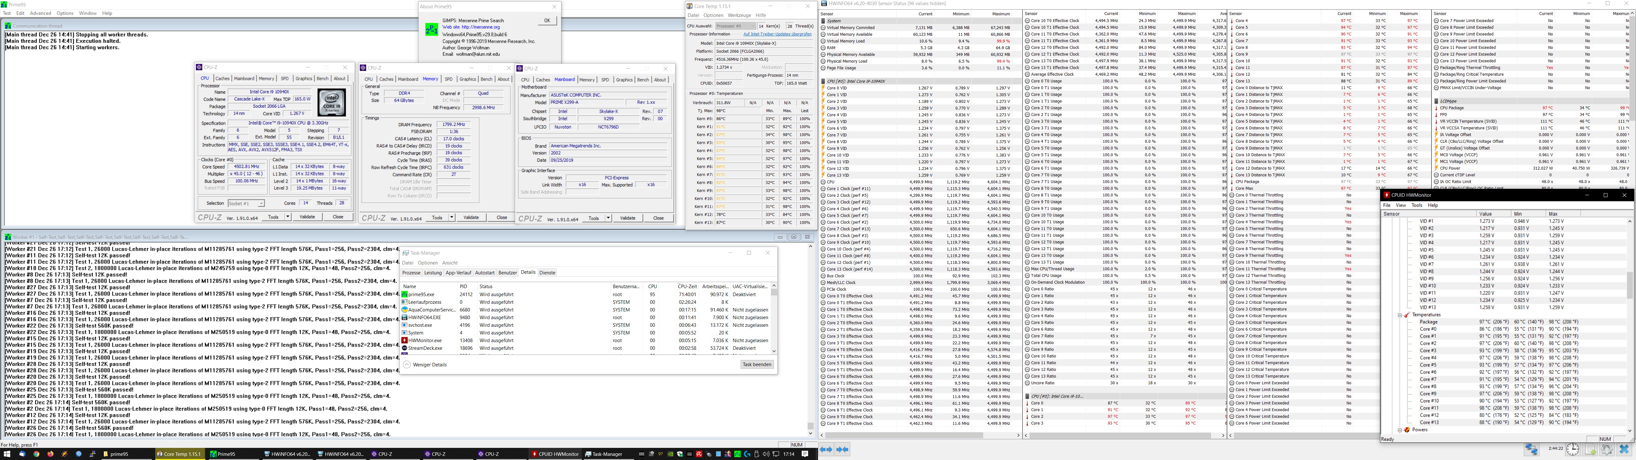
Task: Open Socket #1 selection dropdown in CPU-Z
Action: click(x=246, y=203)
